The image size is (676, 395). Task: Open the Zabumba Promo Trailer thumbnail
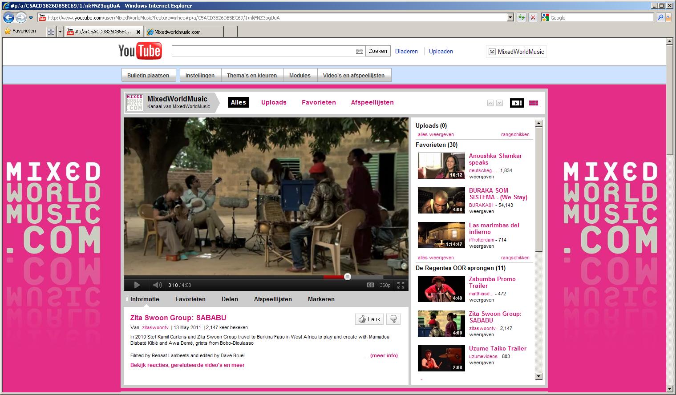coord(441,289)
